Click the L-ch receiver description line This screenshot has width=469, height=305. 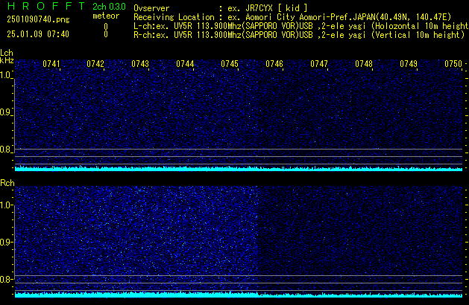coord(301,26)
